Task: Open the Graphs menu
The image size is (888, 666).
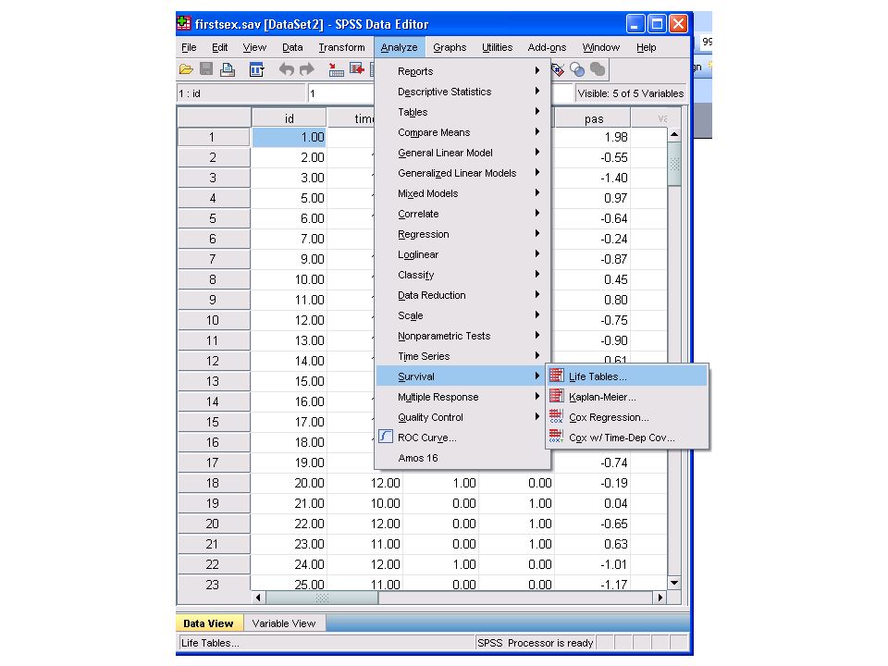Action: point(450,47)
